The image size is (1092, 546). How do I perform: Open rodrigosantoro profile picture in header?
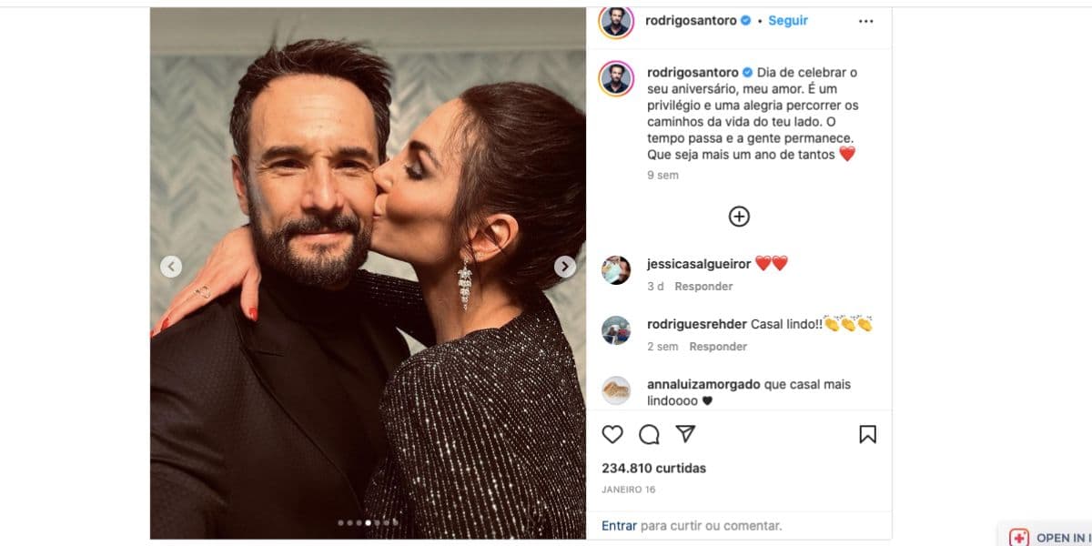pyautogui.click(x=616, y=21)
